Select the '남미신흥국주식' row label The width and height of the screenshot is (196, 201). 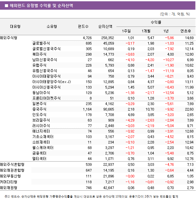click(x=45, y=60)
